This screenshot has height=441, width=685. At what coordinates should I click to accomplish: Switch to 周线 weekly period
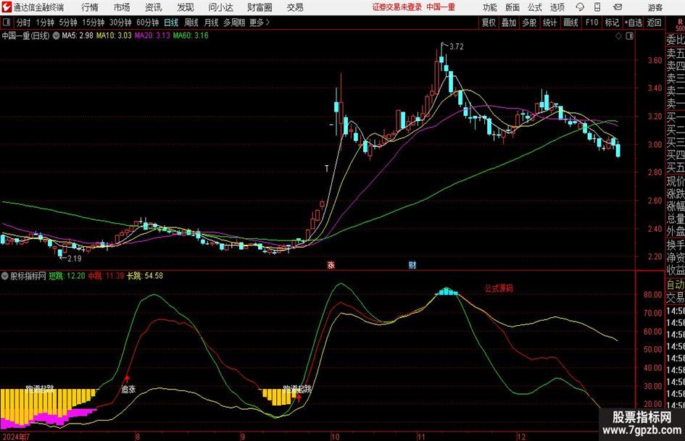click(191, 22)
